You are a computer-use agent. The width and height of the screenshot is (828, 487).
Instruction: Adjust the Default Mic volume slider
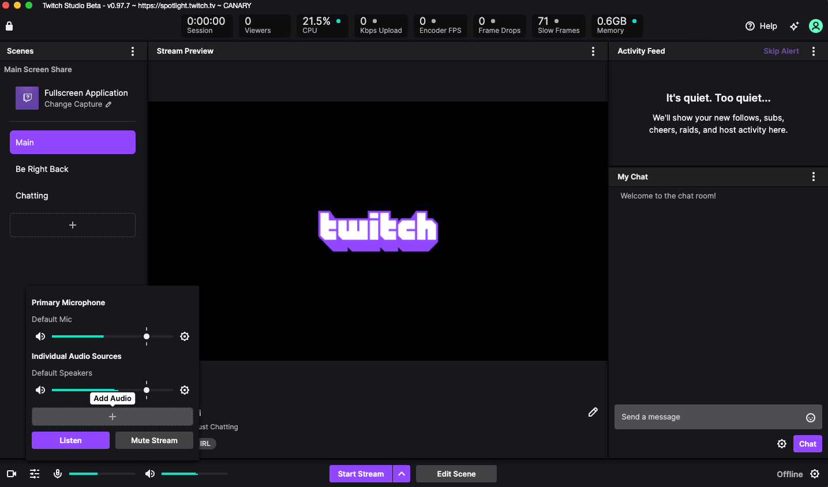click(x=113, y=336)
